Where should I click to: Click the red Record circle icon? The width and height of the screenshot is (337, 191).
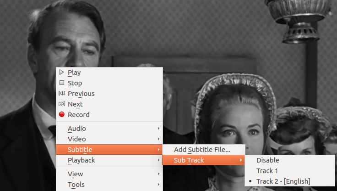[x=61, y=115]
